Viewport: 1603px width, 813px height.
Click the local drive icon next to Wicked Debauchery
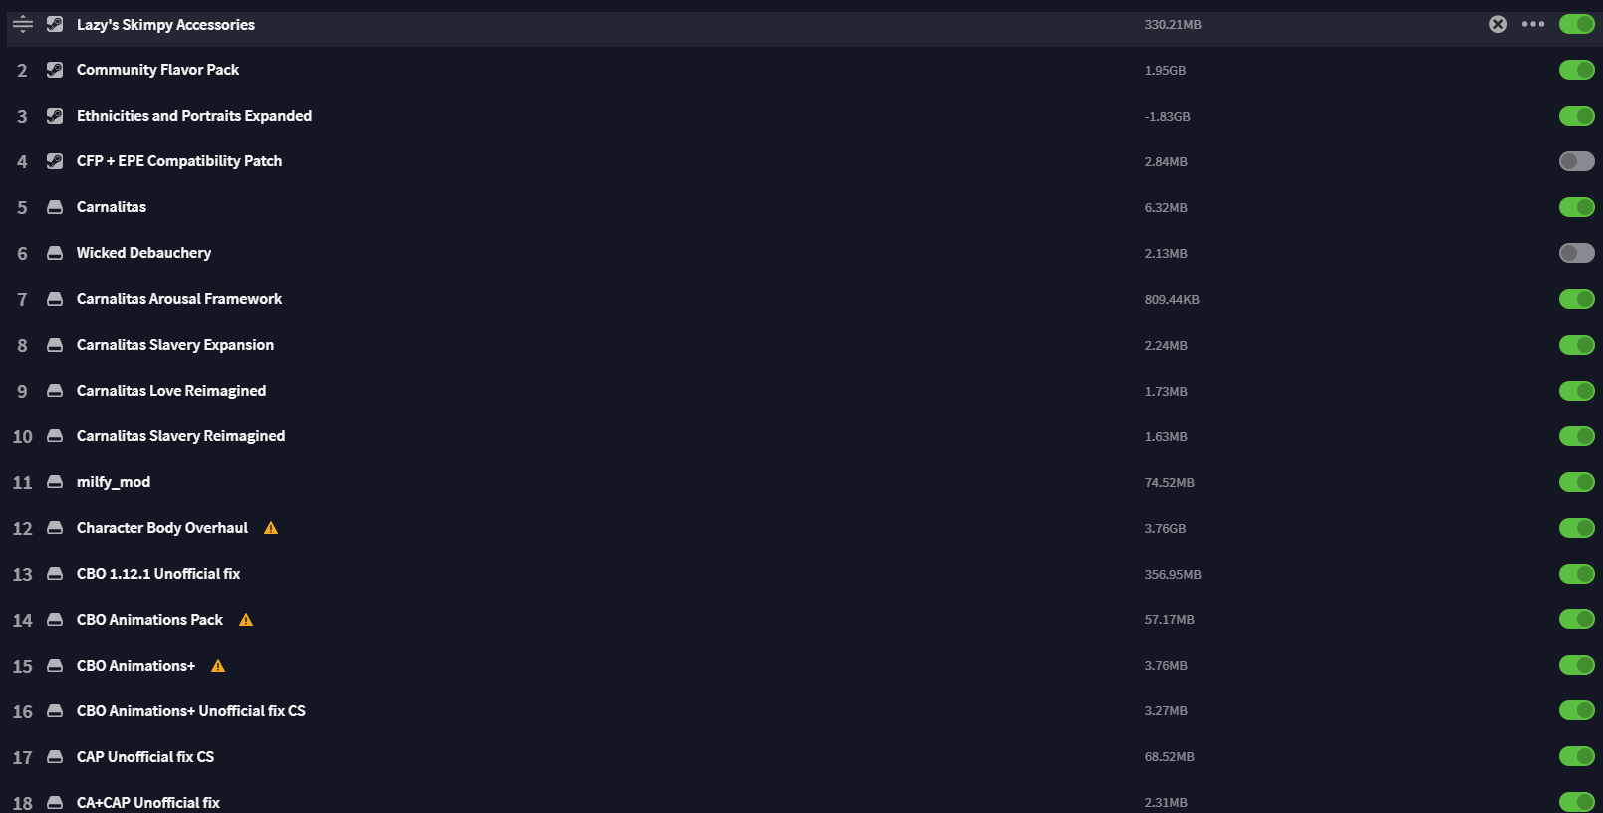point(55,253)
